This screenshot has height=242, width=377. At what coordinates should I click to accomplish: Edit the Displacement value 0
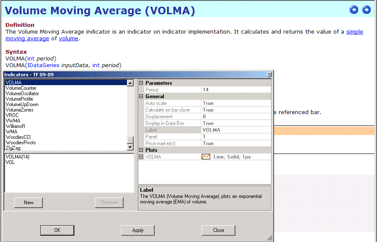pos(236,117)
